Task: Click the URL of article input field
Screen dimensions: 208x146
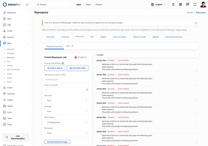Action: [x=67, y=80]
